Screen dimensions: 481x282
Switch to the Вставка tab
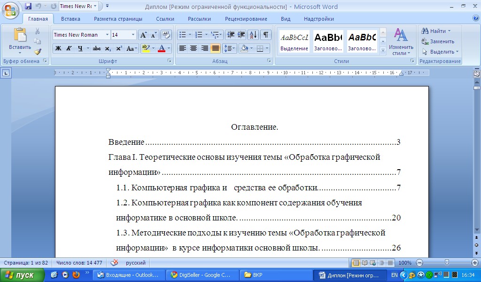pos(70,19)
